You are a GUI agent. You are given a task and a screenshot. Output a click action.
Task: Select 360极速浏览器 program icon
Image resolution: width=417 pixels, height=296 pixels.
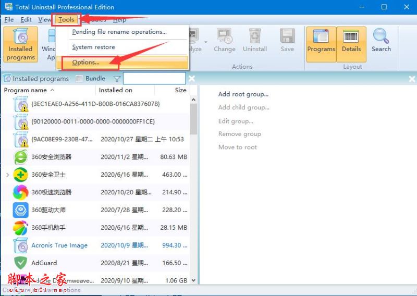click(x=20, y=192)
